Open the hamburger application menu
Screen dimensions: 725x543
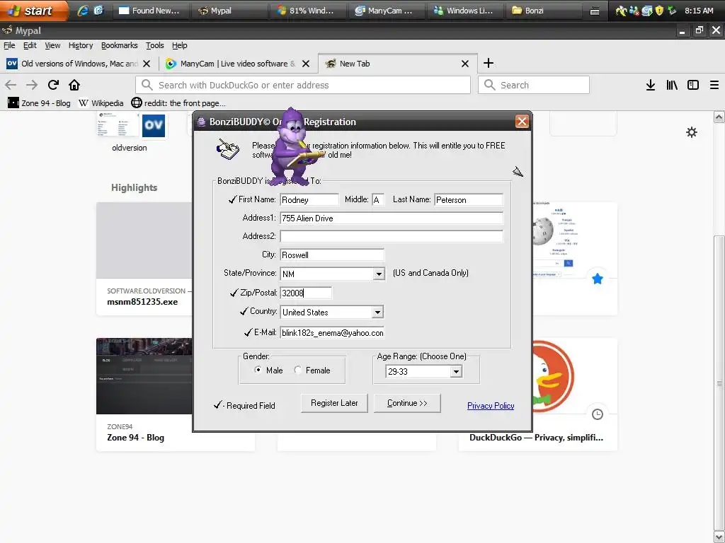[x=714, y=85]
